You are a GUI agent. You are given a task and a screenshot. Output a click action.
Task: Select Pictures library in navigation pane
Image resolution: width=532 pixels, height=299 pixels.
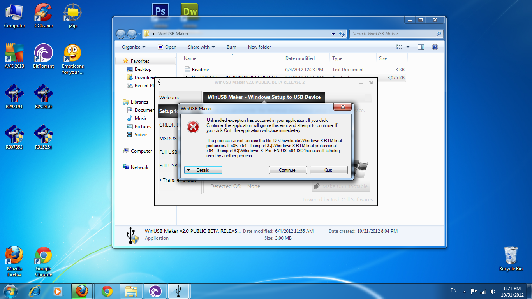click(143, 127)
